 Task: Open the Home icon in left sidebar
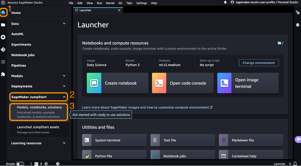pos(3,13)
